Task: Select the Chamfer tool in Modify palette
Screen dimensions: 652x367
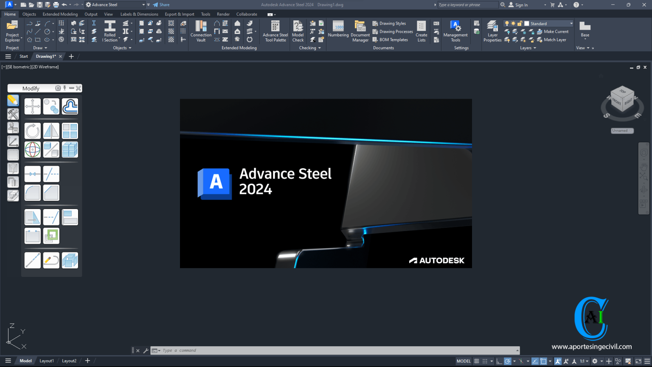Action: click(51, 193)
